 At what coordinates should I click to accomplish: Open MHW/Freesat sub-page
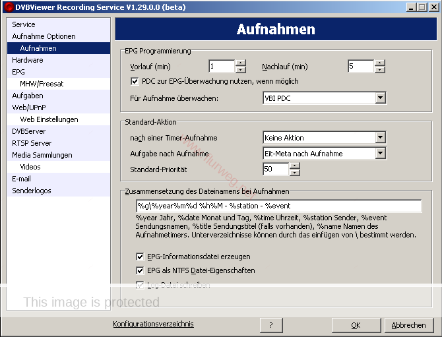[x=59, y=84]
